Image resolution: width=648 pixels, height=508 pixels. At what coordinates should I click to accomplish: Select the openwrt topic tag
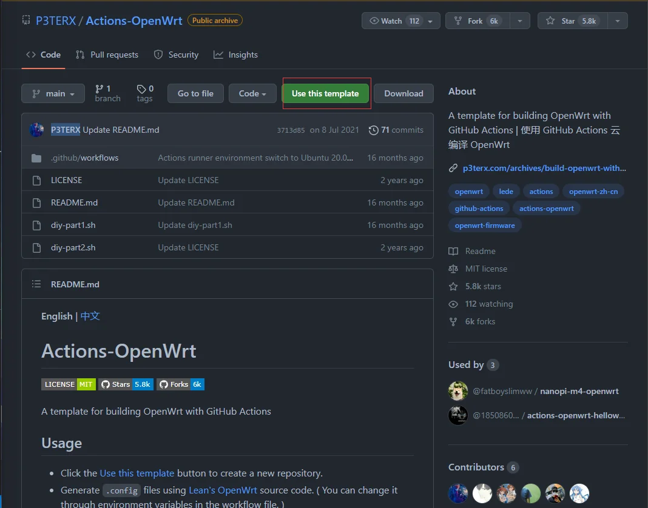pyautogui.click(x=469, y=191)
